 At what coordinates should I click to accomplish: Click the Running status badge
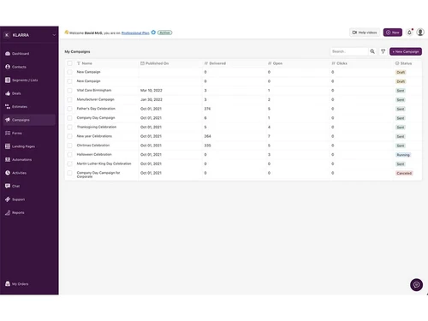(x=403, y=155)
